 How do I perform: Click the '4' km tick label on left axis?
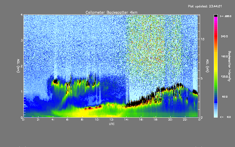pos(22,15)
